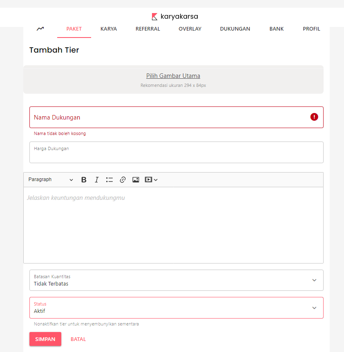Focus the Harga Dukungan input field
The height and width of the screenshot is (352, 344).
point(176,155)
